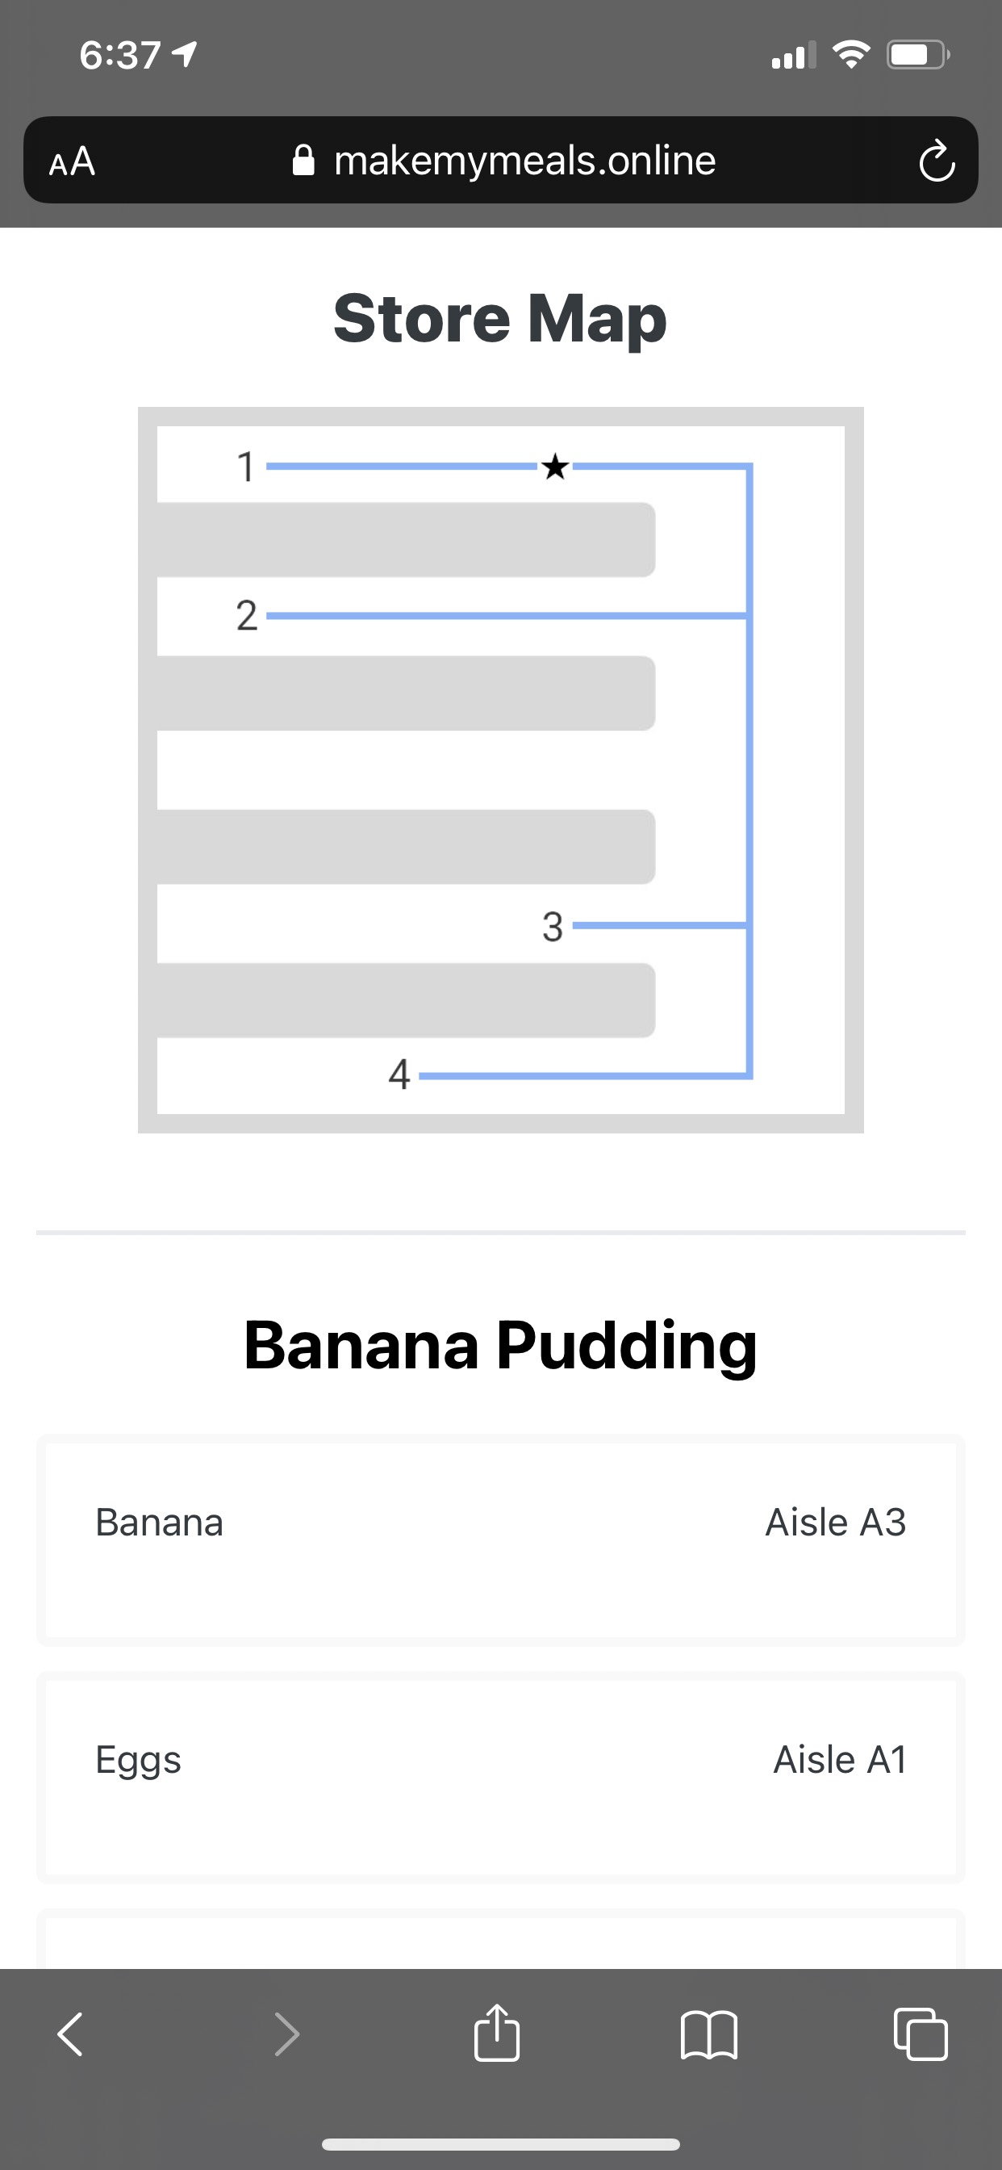The width and height of the screenshot is (1002, 2170).
Task: Select stop number 1 on the map
Action: coord(246,467)
